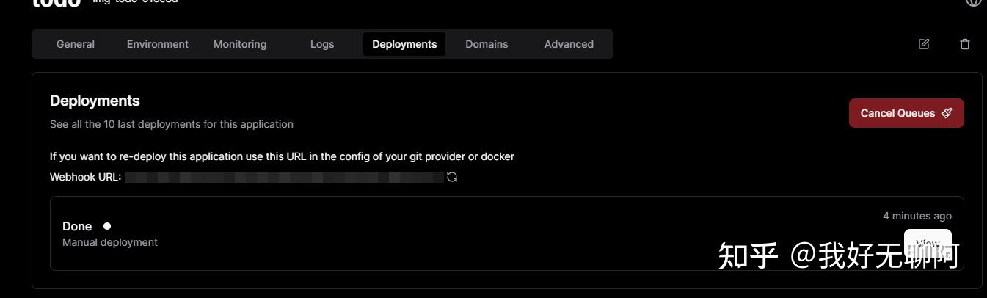This screenshot has width=987, height=298.
Task: Click the delete application trash icon
Action: 965,44
